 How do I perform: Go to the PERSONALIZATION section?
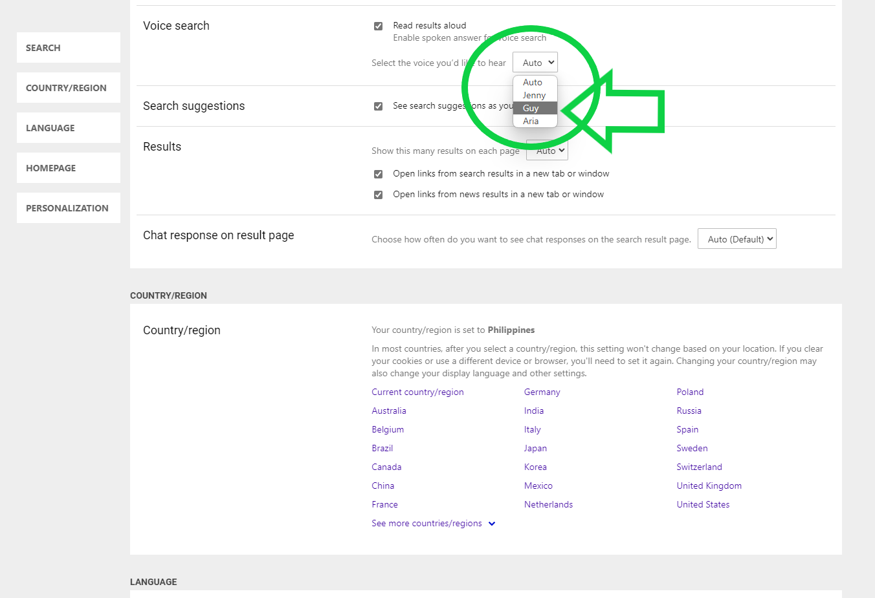click(x=67, y=208)
